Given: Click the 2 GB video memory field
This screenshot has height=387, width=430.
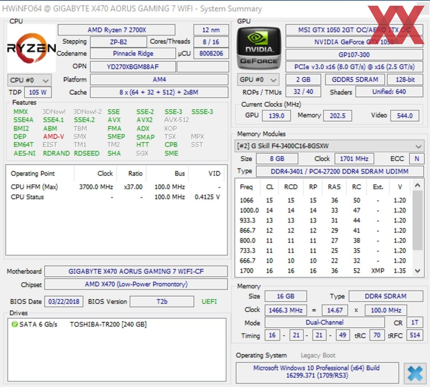Looking at the screenshot, I should [303, 80].
